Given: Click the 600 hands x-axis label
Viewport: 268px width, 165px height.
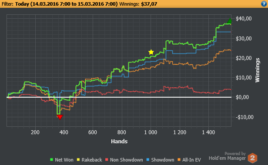Looking at the screenshot, I should pyautogui.click(x=93, y=132).
